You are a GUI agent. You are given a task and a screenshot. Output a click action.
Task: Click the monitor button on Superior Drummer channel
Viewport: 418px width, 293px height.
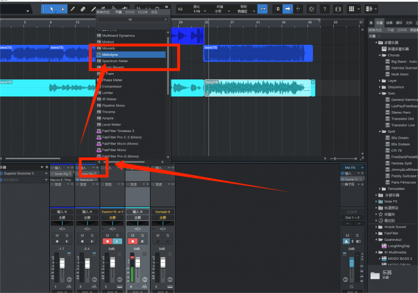tap(117, 241)
